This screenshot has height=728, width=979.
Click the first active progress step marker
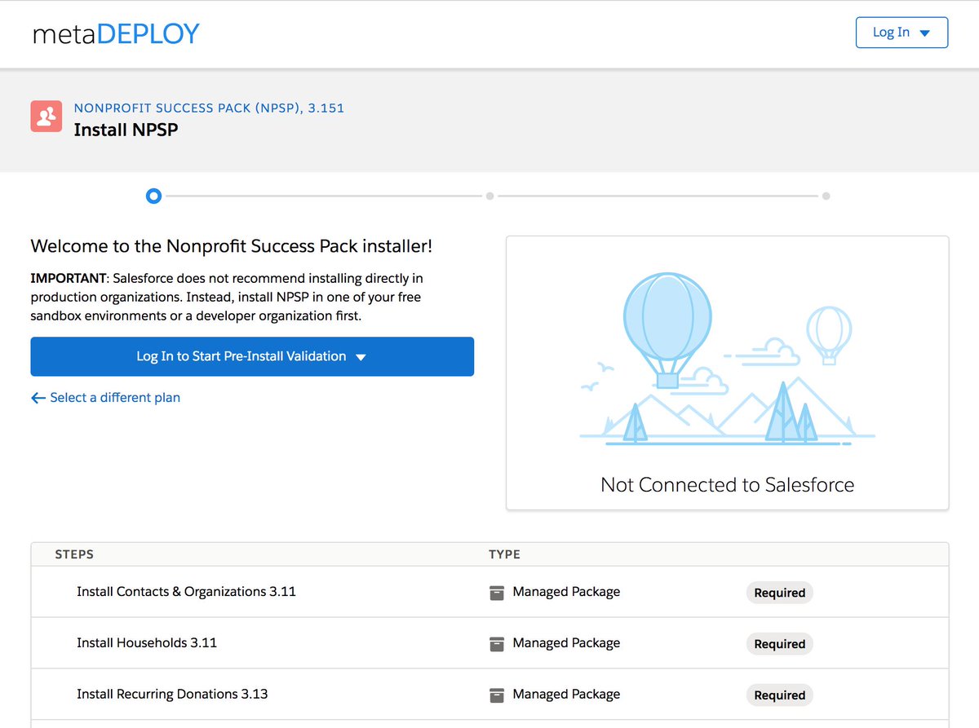click(153, 196)
